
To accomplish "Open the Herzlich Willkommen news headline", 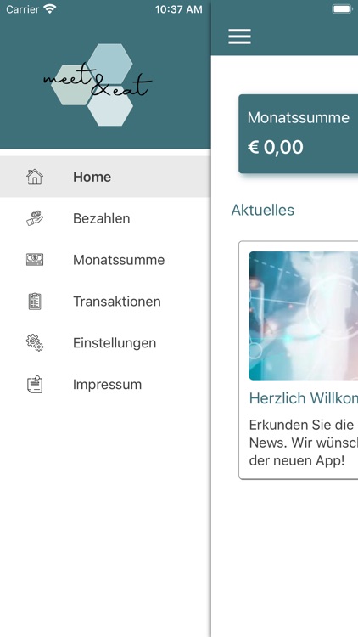I will (x=303, y=398).
